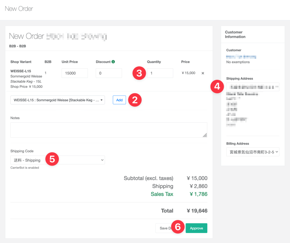Screen dimensions: 290x243
Task: Click the red number 2 marker
Action: pyautogui.click(x=135, y=100)
